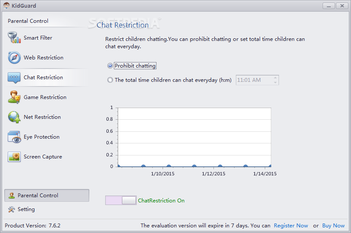Click the Web Restriction compass icon
The image size is (351, 233).
[x=14, y=57]
